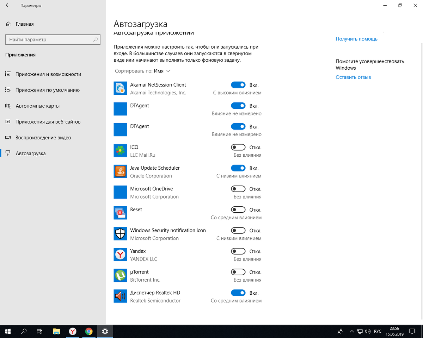Click the Windows Security shield icon
Screen dimensions: 423x338
[120, 234]
